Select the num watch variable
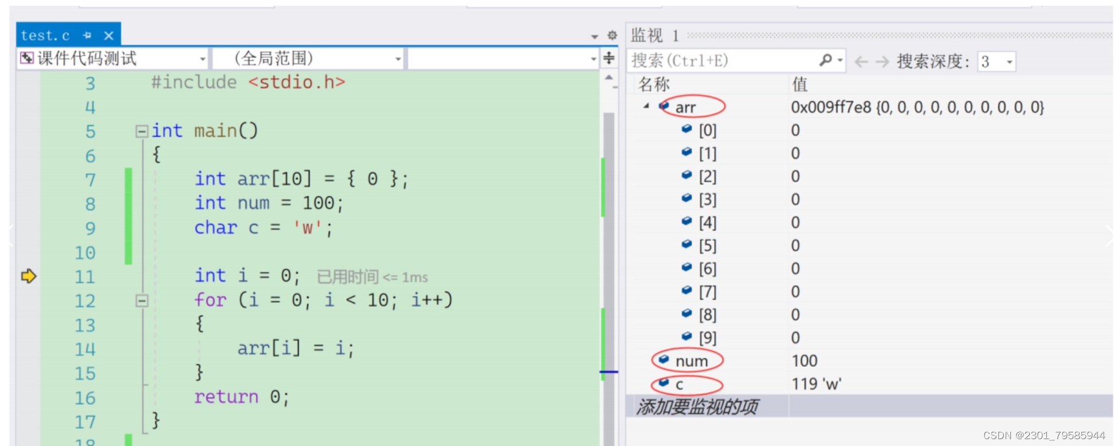This screenshot has height=446, width=1114. [691, 361]
